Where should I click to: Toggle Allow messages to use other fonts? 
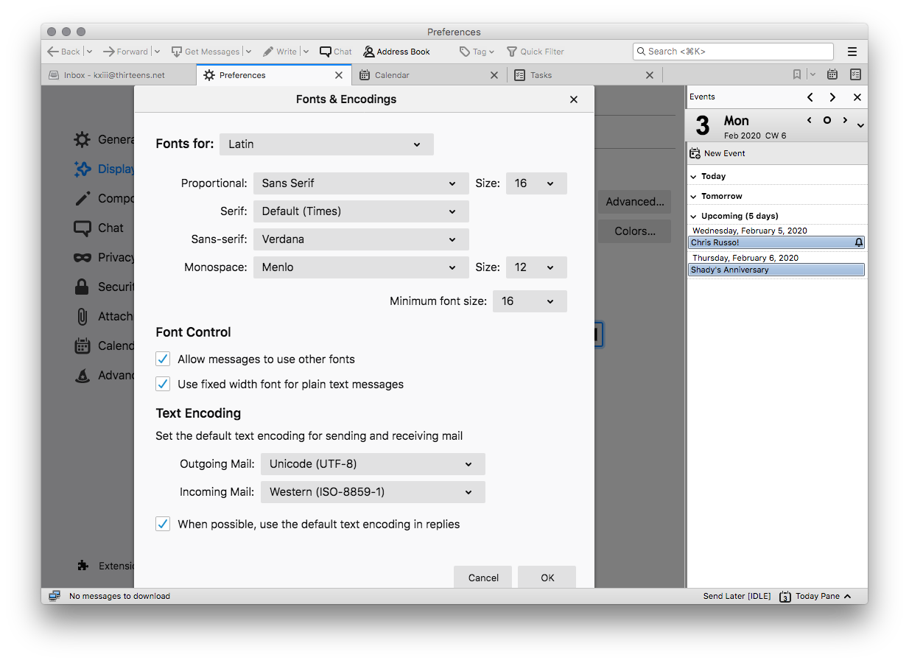coord(163,359)
